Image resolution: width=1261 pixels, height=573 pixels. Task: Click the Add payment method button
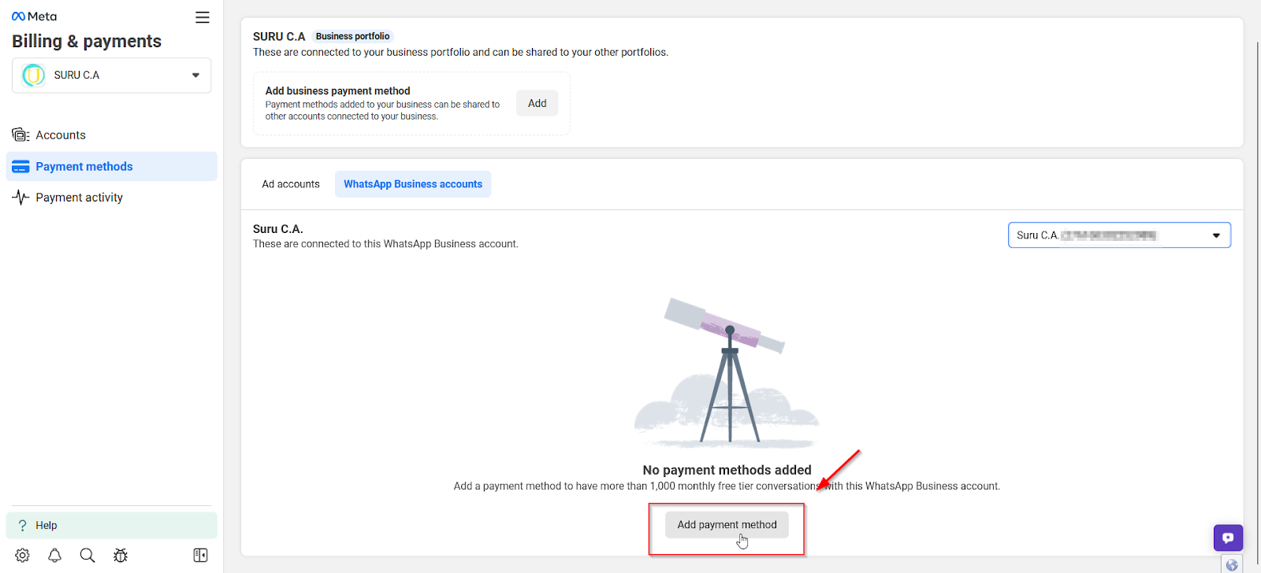727,525
